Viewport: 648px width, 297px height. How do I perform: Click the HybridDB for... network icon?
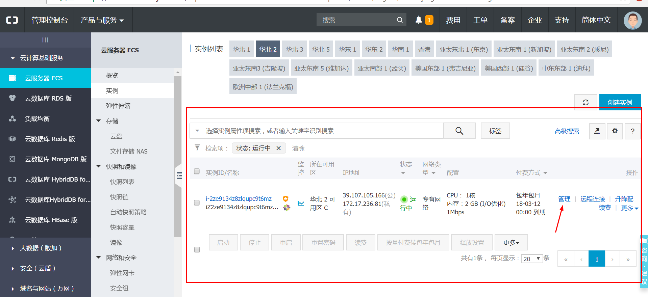(13, 199)
